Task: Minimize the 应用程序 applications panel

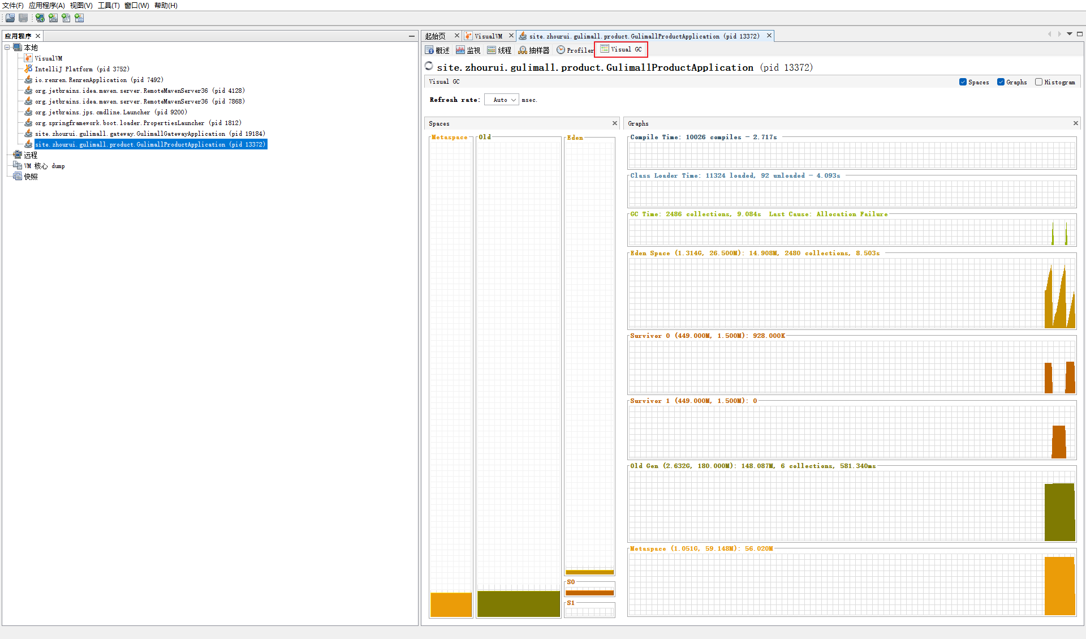Action: 412,36
